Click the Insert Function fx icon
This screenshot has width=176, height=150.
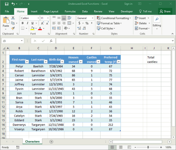click(51, 41)
